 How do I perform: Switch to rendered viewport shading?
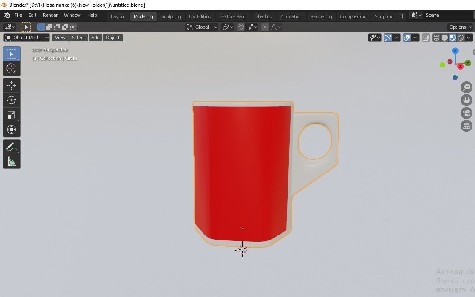461,38
